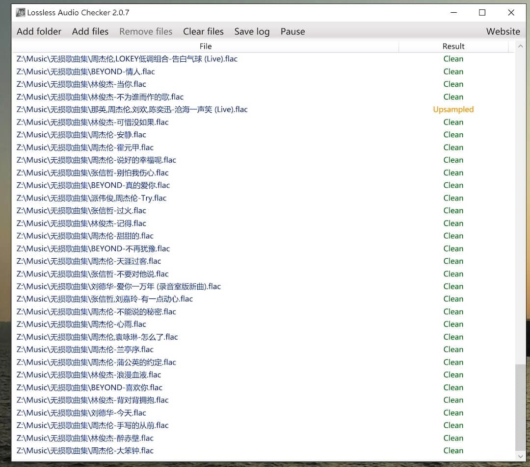Click Clear files to empty list
Image resolution: width=530 pixels, height=467 pixels.
pos(203,31)
